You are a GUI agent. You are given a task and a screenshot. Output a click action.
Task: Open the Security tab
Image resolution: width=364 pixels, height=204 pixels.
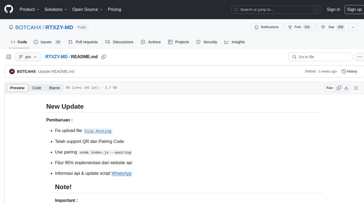click(207, 42)
